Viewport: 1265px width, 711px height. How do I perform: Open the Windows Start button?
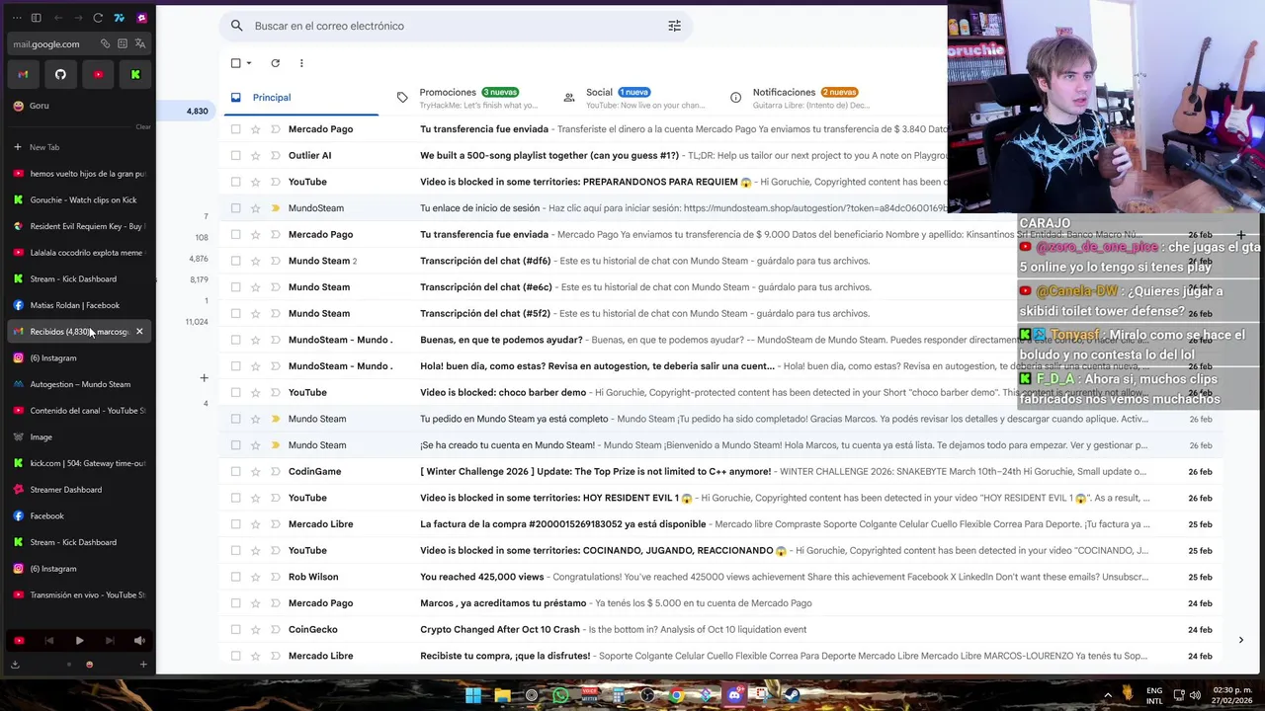click(x=473, y=695)
